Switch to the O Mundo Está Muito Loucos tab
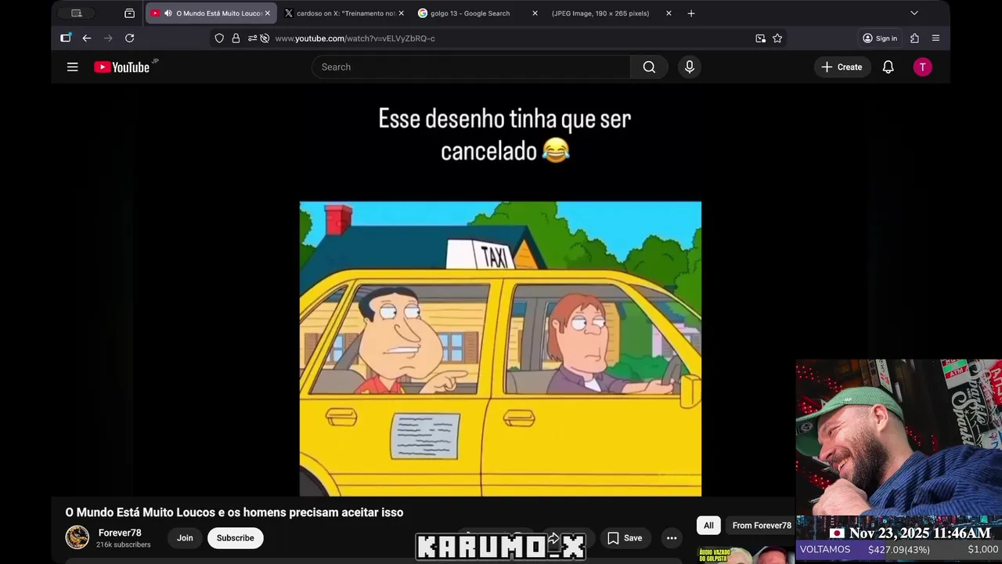This screenshot has width=1002, height=564. 211,13
